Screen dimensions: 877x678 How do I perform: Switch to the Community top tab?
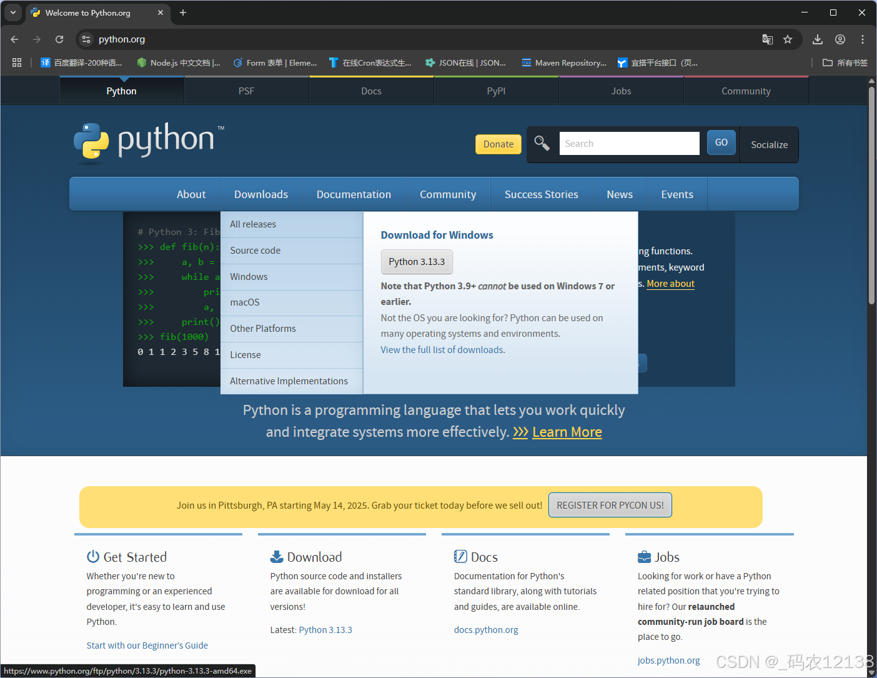click(x=746, y=91)
